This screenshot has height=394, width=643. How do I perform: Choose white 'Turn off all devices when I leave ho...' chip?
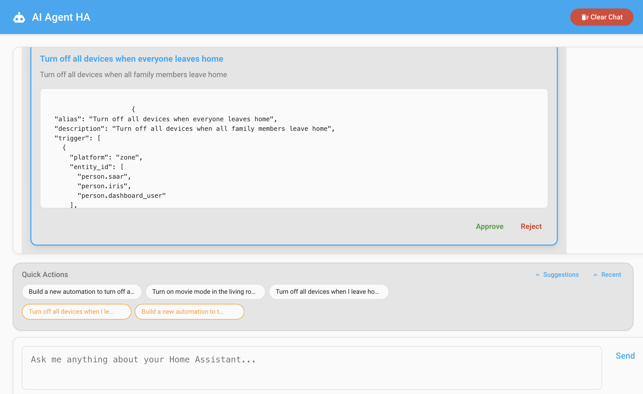pos(329,292)
